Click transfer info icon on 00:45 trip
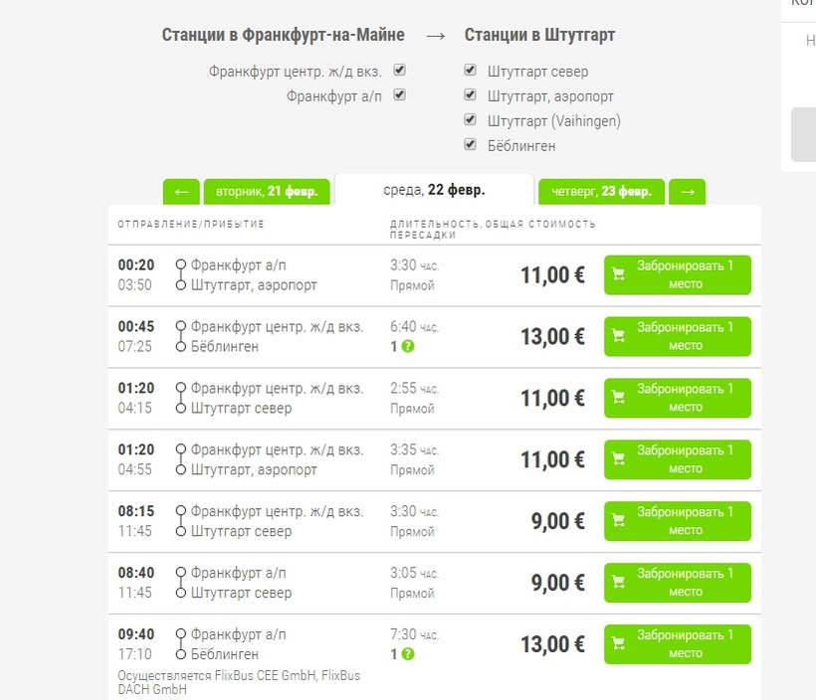The height and width of the screenshot is (700, 816). [408, 346]
